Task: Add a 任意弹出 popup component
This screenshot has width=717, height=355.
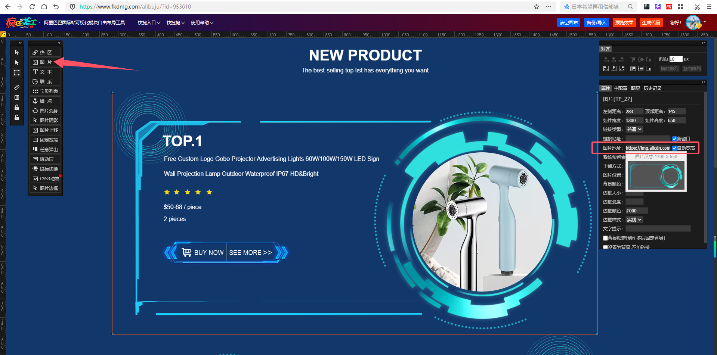Action: tap(45, 150)
